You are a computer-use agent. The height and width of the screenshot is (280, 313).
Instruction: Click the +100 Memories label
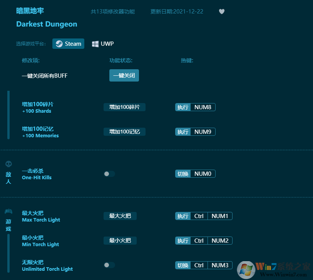(x=40, y=136)
